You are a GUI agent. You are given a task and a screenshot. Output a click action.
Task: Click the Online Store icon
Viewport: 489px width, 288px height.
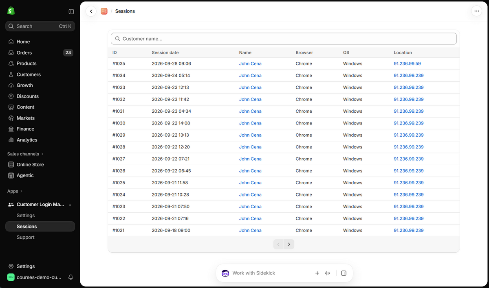click(x=11, y=164)
